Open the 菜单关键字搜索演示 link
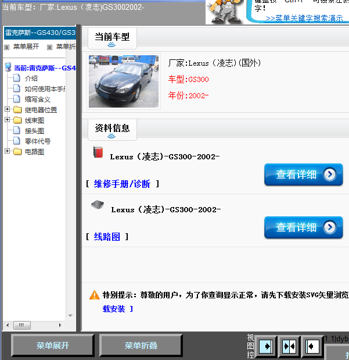Viewport: 349px width, 360px height. tap(304, 18)
